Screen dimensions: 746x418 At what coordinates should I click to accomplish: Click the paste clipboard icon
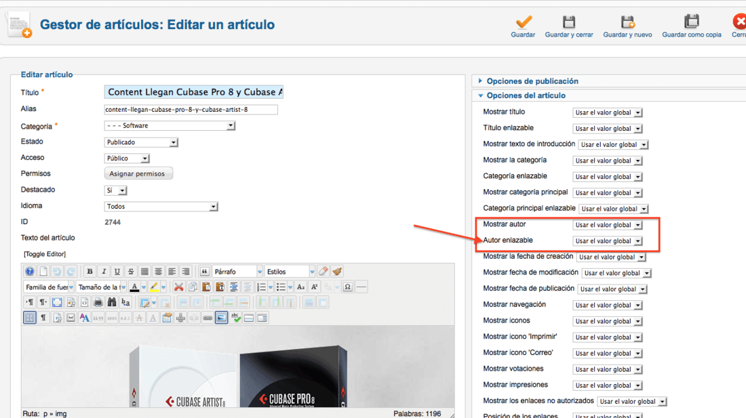(206, 287)
